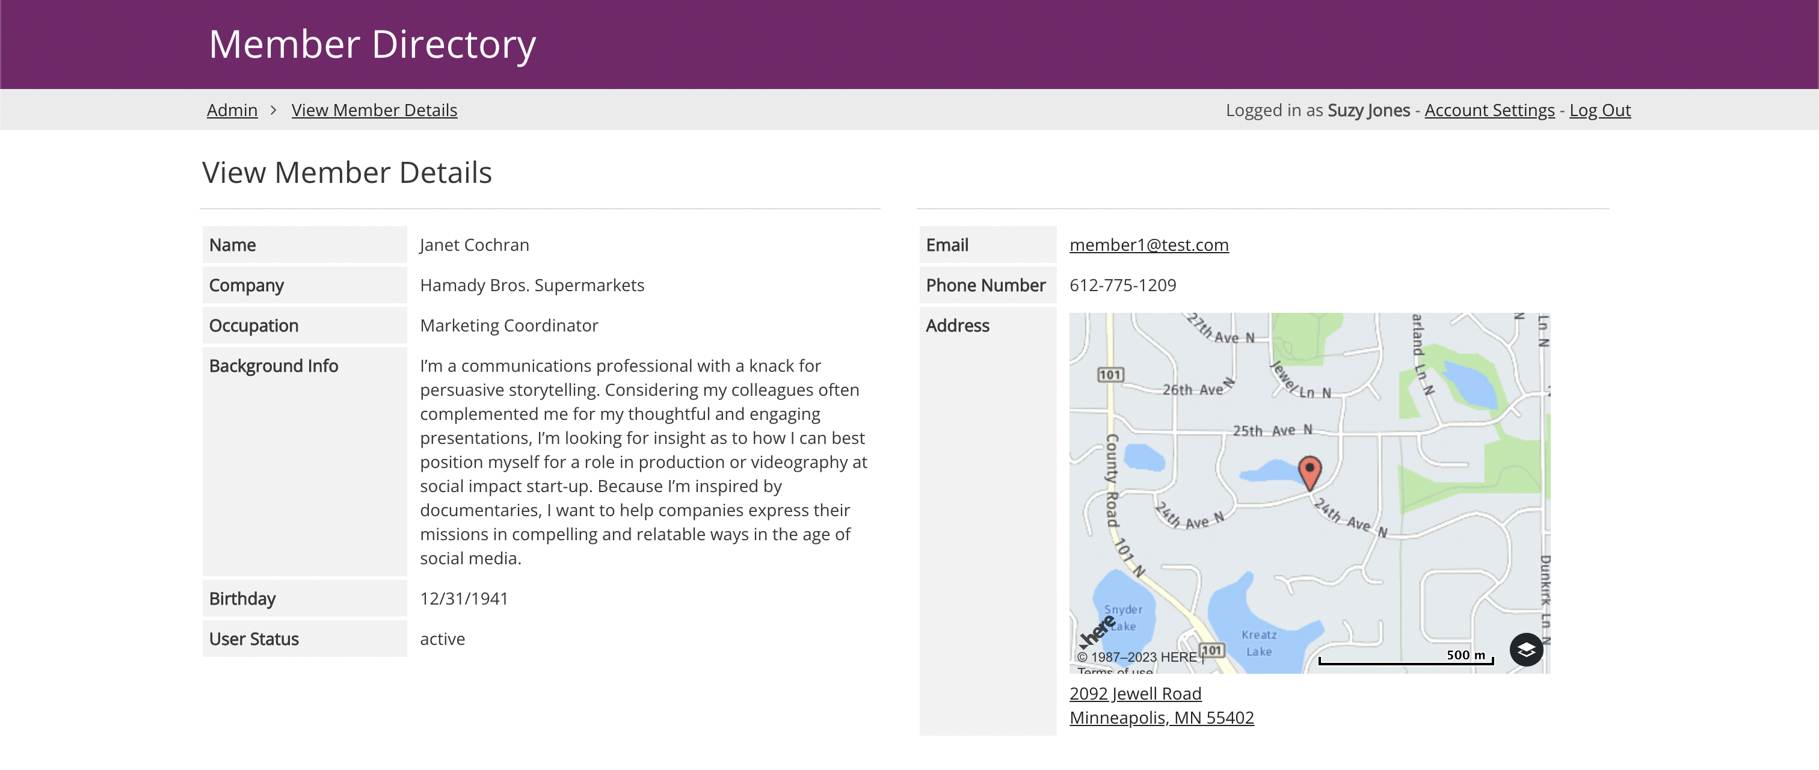Click the upper Route 101 highway shield
This screenshot has width=1819, height=770.
pyautogui.click(x=1110, y=374)
